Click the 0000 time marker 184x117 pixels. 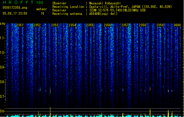click(177, 25)
